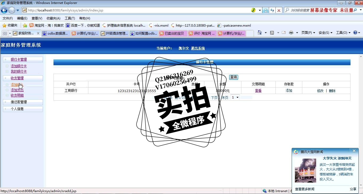This screenshot has width=363, height=194.
Task: Open the 帮助(H) menu
Action: click(85, 18)
